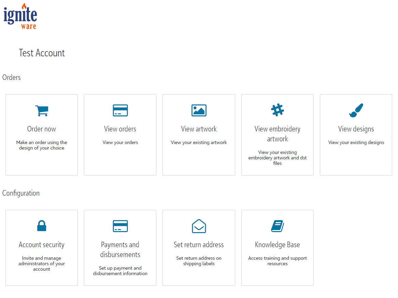Click the shopping cart icon for Order now
Screen dimensions: 398x298
[x=42, y=111]
